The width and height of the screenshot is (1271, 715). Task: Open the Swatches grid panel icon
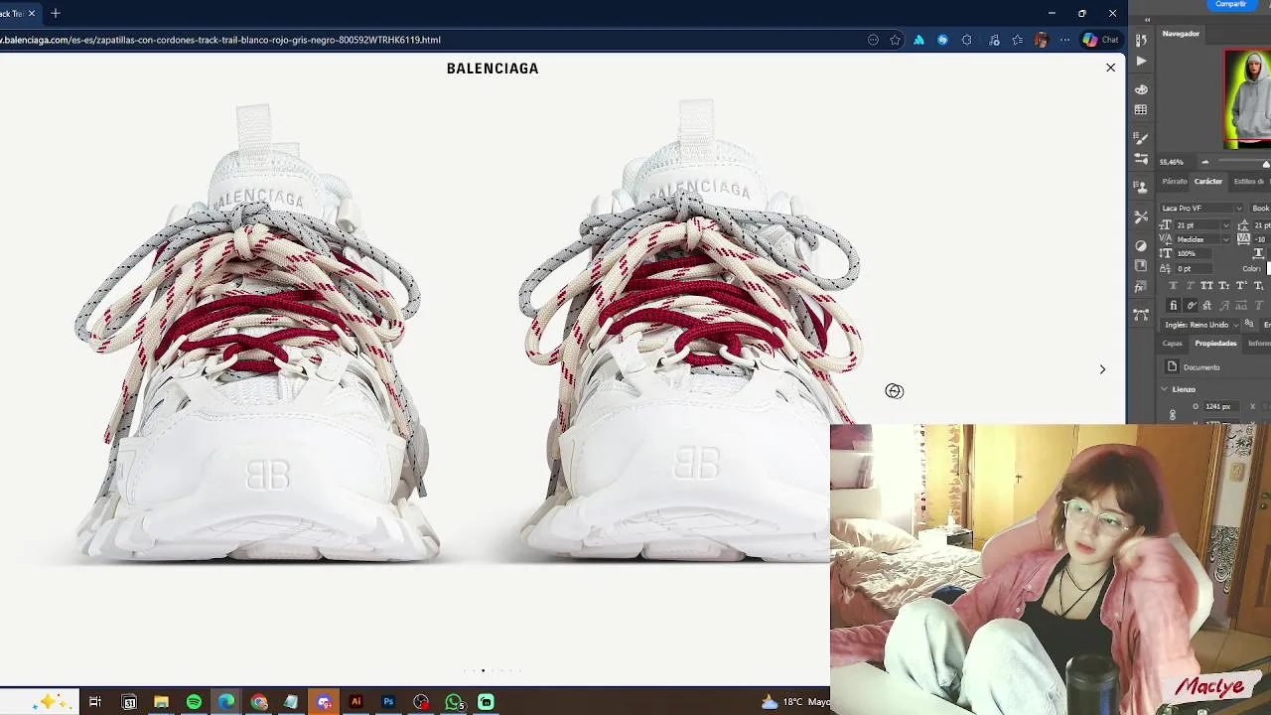(1141, 109)
